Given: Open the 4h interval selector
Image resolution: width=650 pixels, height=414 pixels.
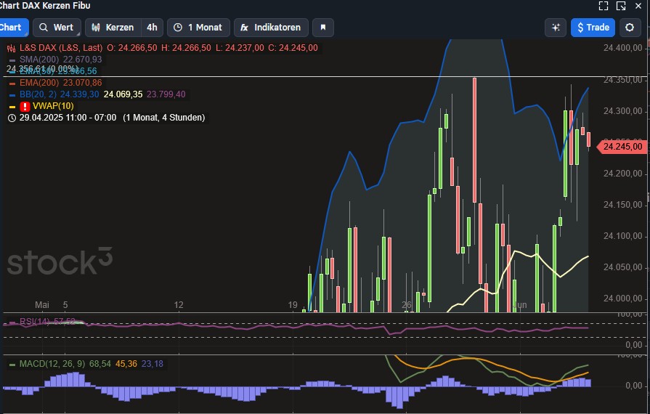Looking at the screenshot, I should [x=152, y=28].
